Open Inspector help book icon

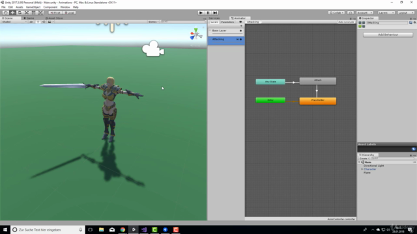(x=410, y=23)
